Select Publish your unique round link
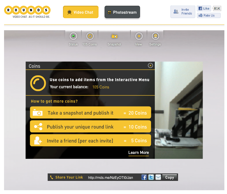The width and height of the screenshot is (227, 194). point(90,126)
